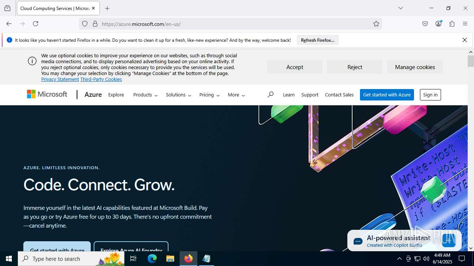474x266 pixels.
Task: Open Support navigation item
Action: click(x=310, y=95)
